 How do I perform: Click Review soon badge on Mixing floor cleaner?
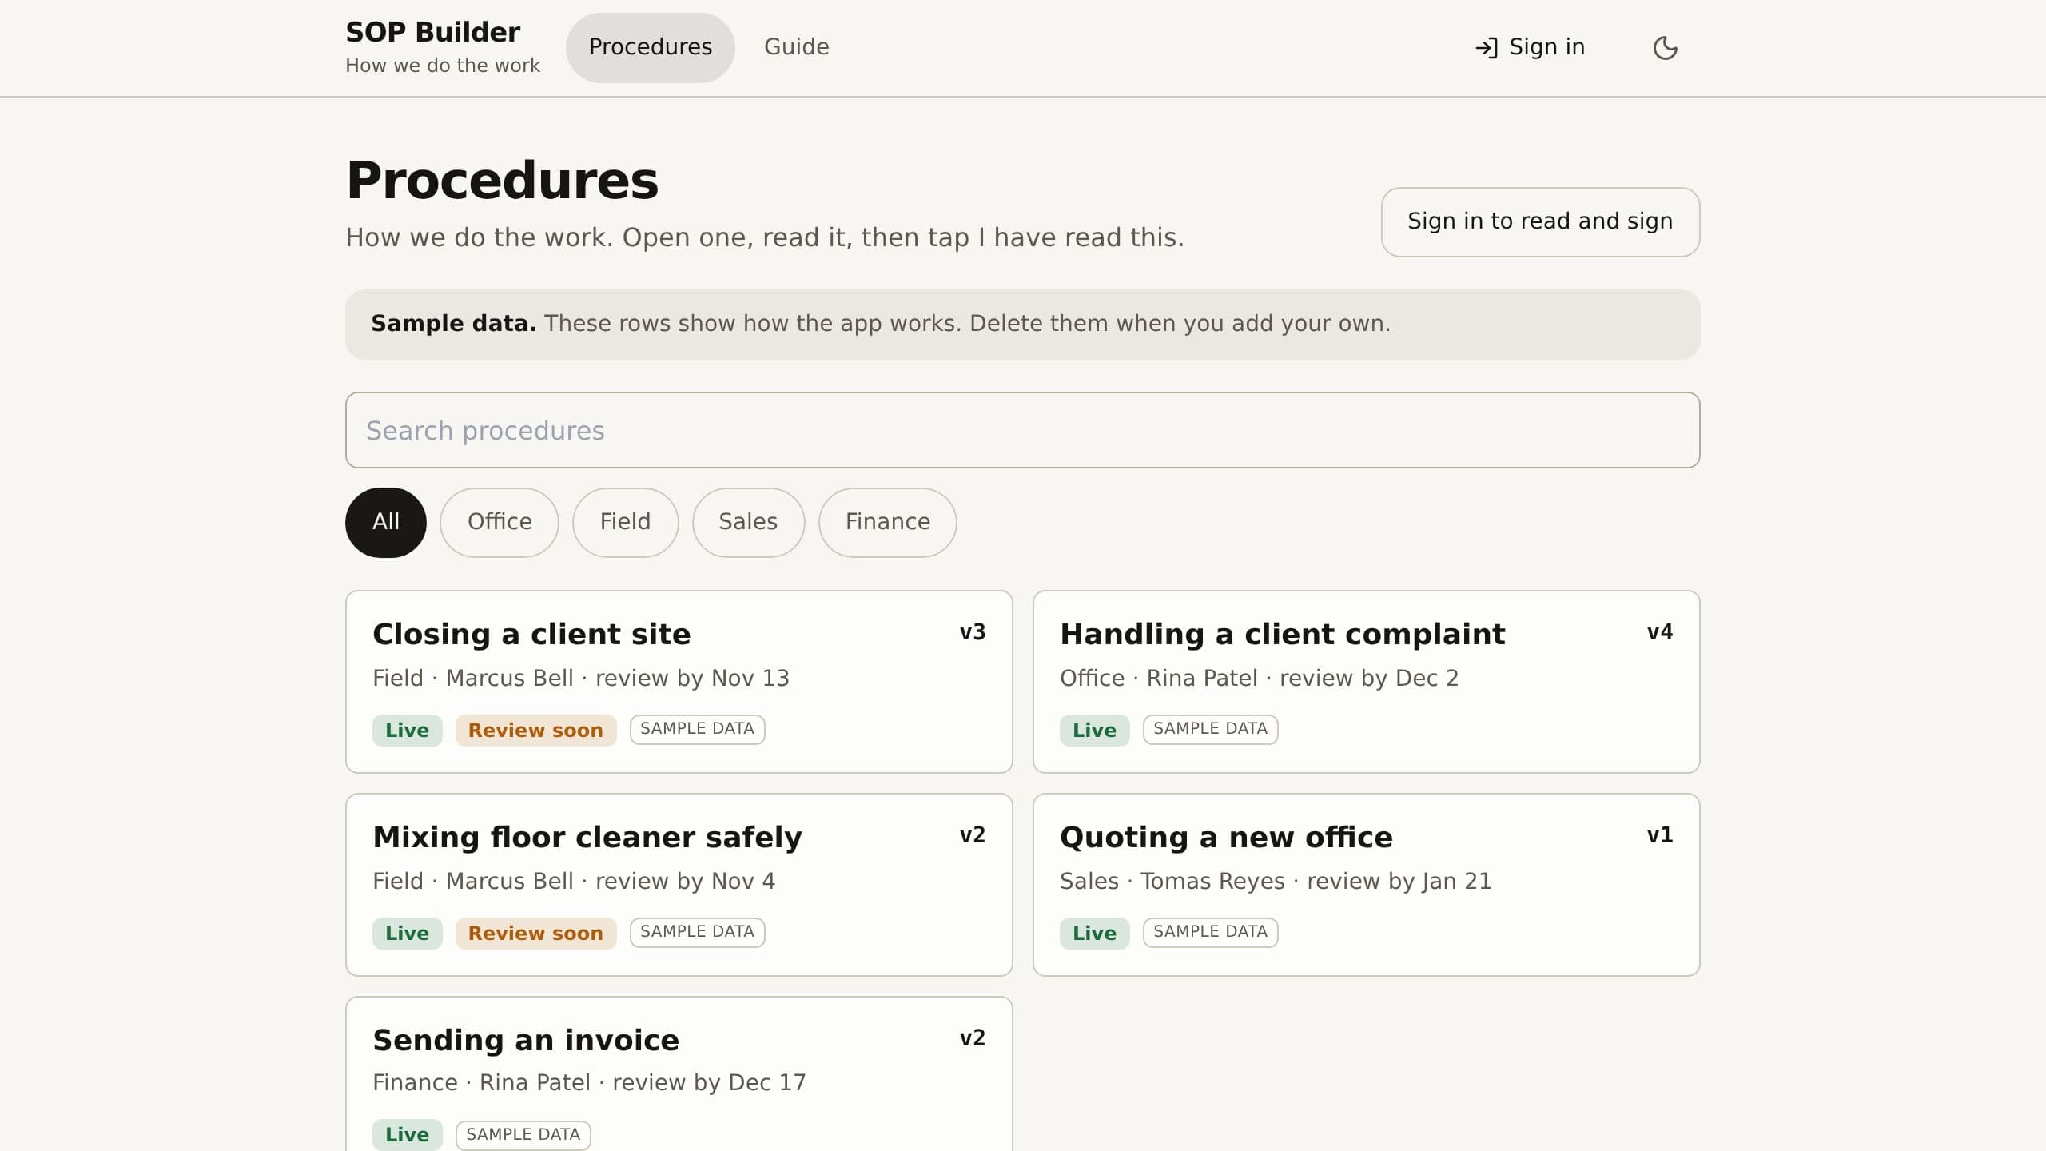(535, 933)
